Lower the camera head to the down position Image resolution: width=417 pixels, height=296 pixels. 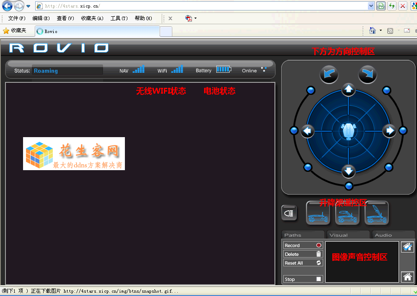(318, 213)
